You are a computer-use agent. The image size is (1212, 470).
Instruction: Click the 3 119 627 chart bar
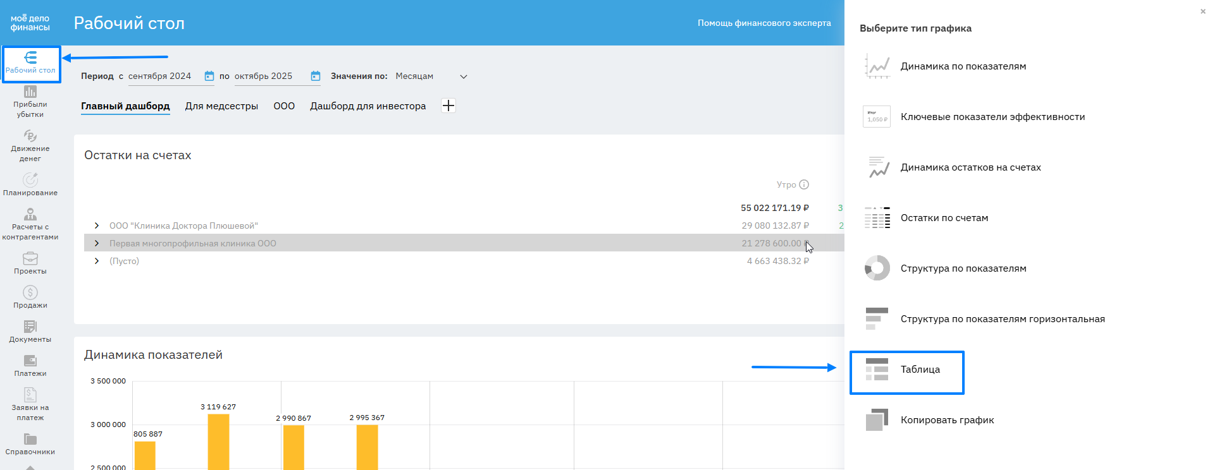pos(218,442)
